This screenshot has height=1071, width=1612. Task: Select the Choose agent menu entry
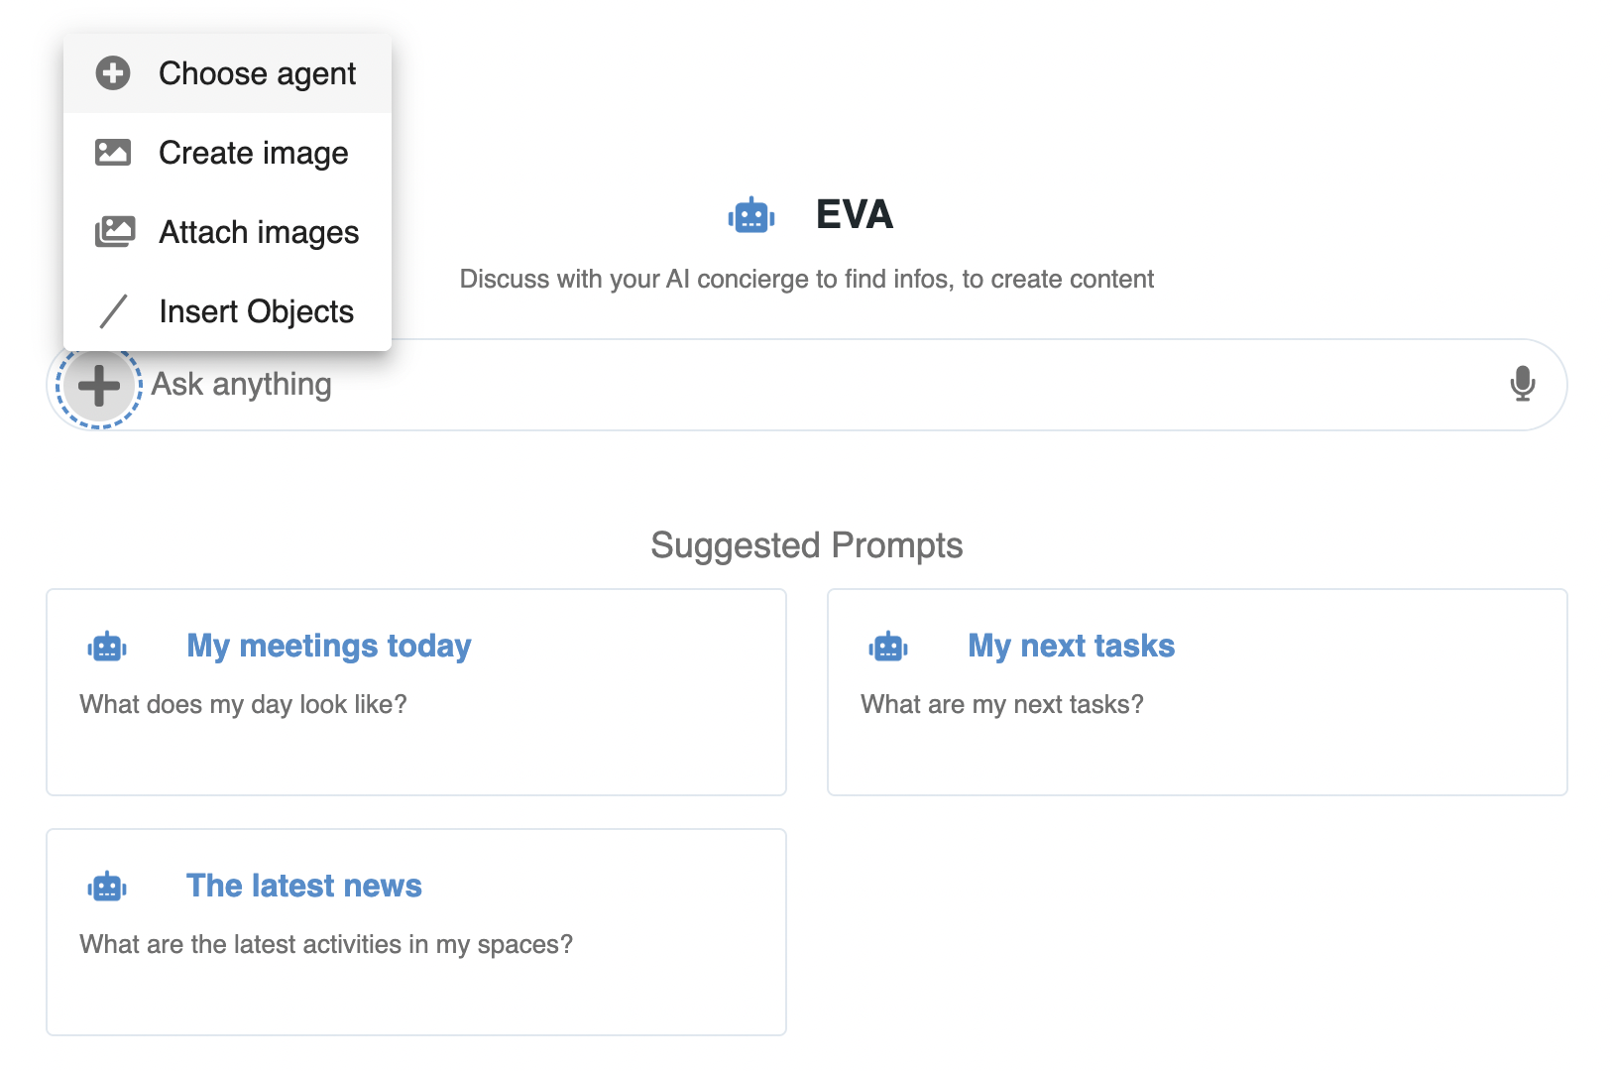coord(257,73)
